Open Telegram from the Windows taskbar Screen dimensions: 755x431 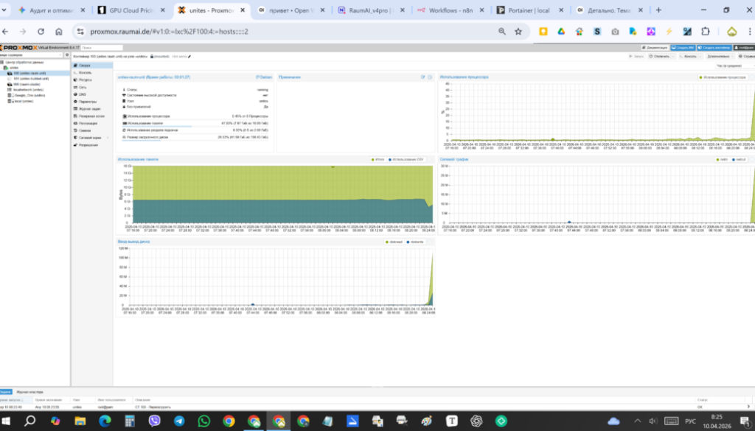click(x=179, y=421)
